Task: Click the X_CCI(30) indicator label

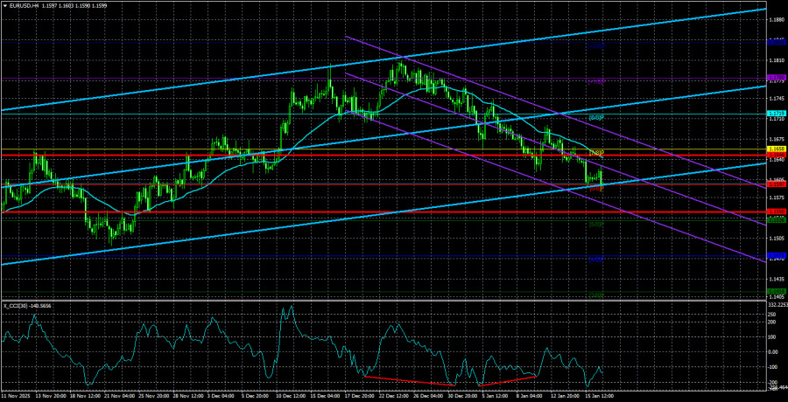Action: click(18, 305)
